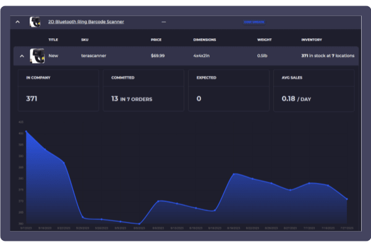Click the 13 IN 7 ORDERS value
The height and width of the screenshot is (247, 371).
tap(132, 99)
